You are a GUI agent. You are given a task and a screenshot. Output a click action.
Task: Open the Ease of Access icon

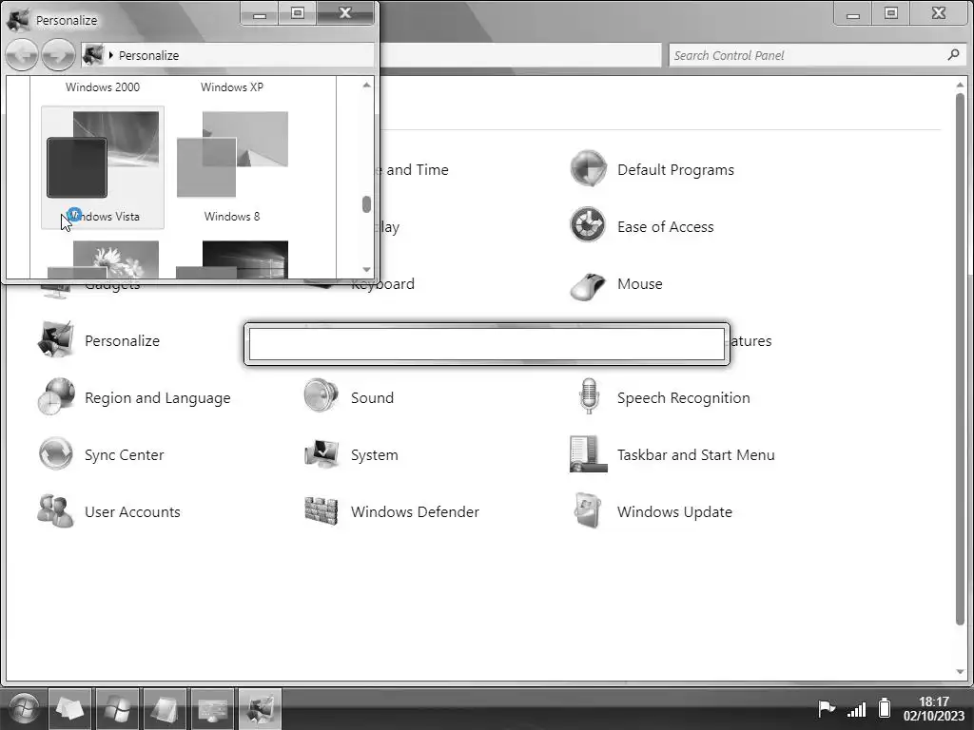[x=588, y=225]
